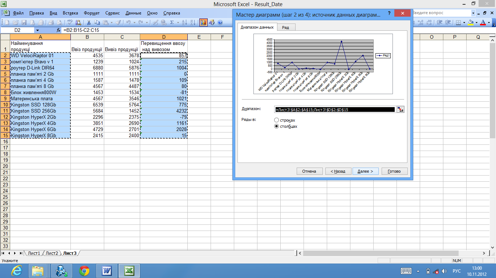This screenshot has width=496, height=278.
Task: Open the Font Color dropdown arrow
Action: [489, 22]
